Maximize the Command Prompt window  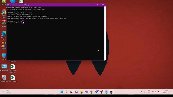pos(98,5)
